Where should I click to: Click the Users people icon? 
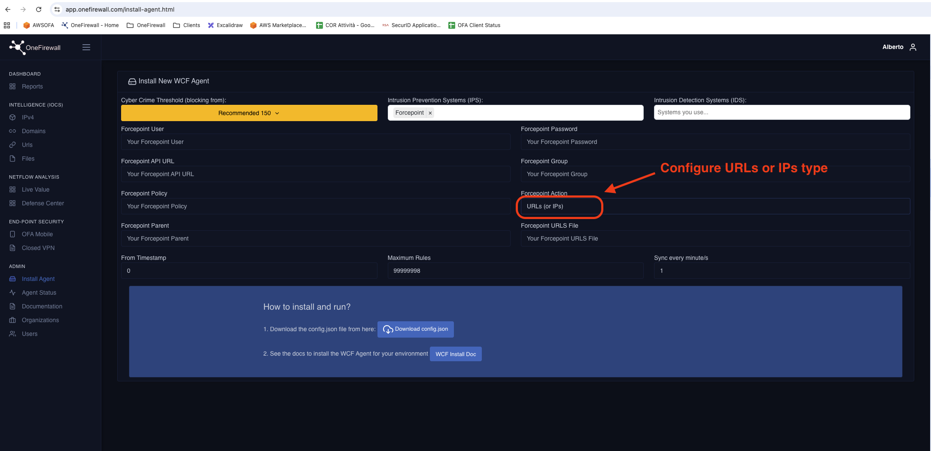(12, 334)
